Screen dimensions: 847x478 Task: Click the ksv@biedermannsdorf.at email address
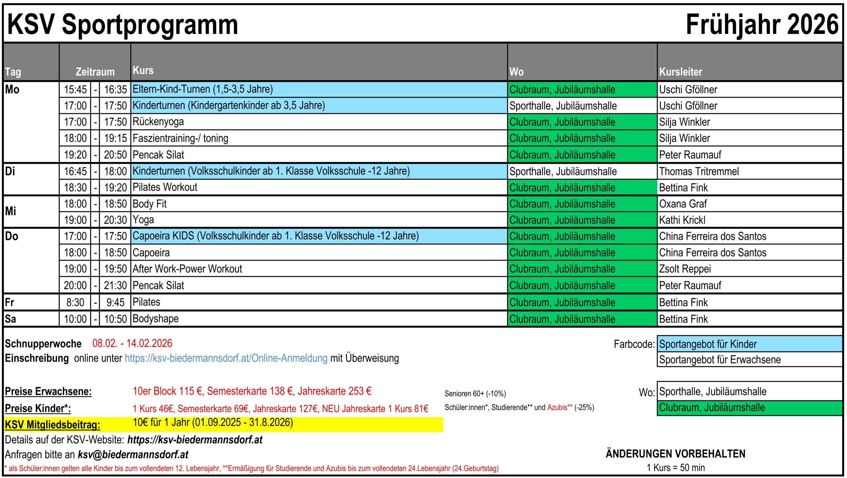point(133,455)
